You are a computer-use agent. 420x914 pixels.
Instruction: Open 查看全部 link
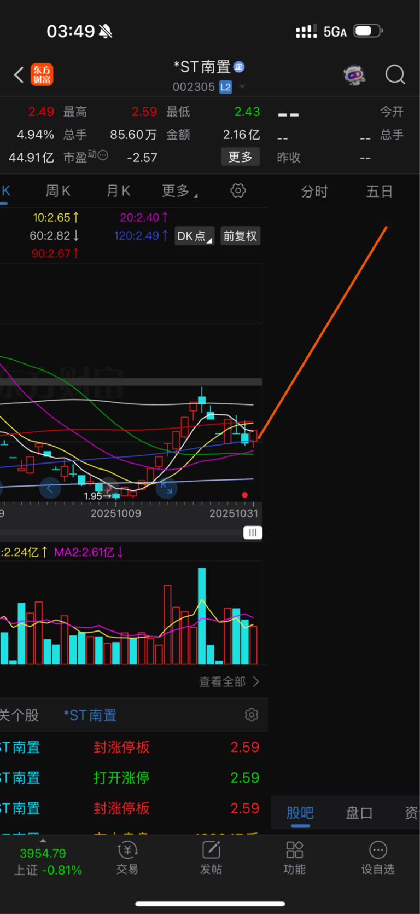pyautogui.click(x=229, y=682)
